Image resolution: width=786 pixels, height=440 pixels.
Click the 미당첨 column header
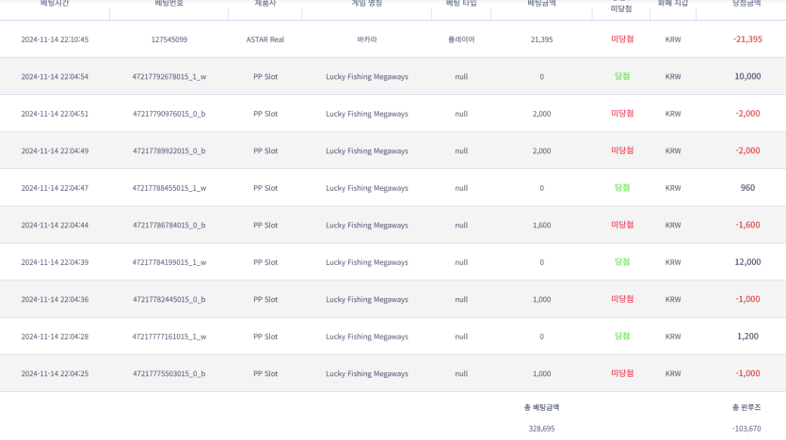(621, 8)
